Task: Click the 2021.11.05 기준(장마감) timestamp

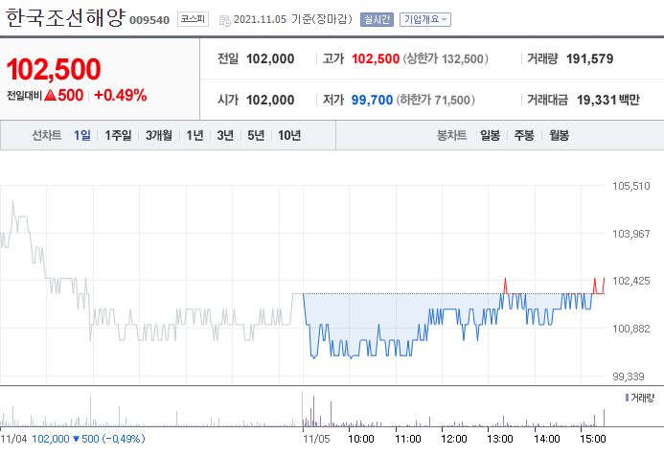Action: [292, 19]
